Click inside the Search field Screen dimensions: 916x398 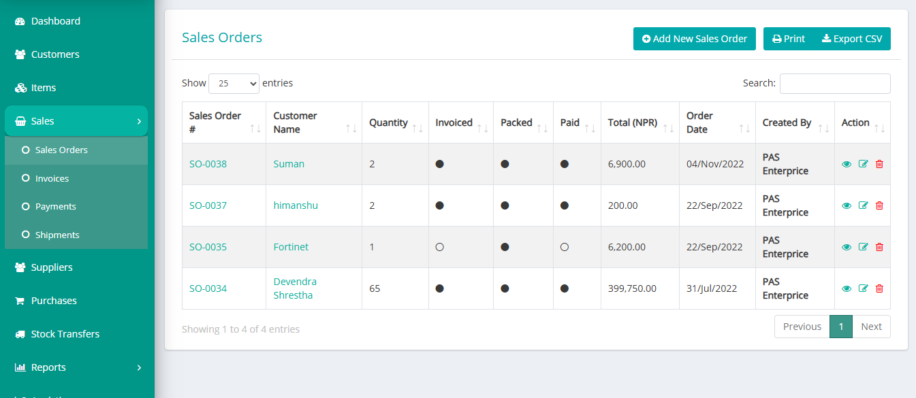click(x=835, y=83)
